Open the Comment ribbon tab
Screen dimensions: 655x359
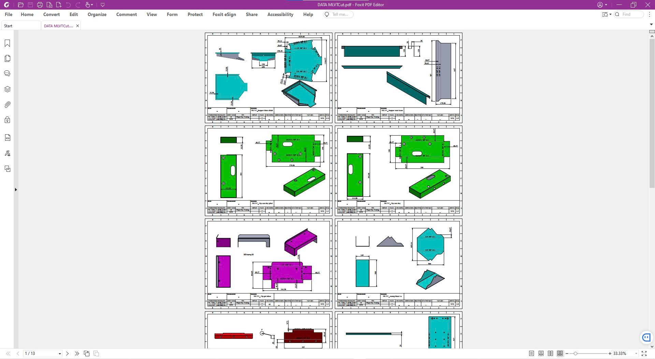127,14
